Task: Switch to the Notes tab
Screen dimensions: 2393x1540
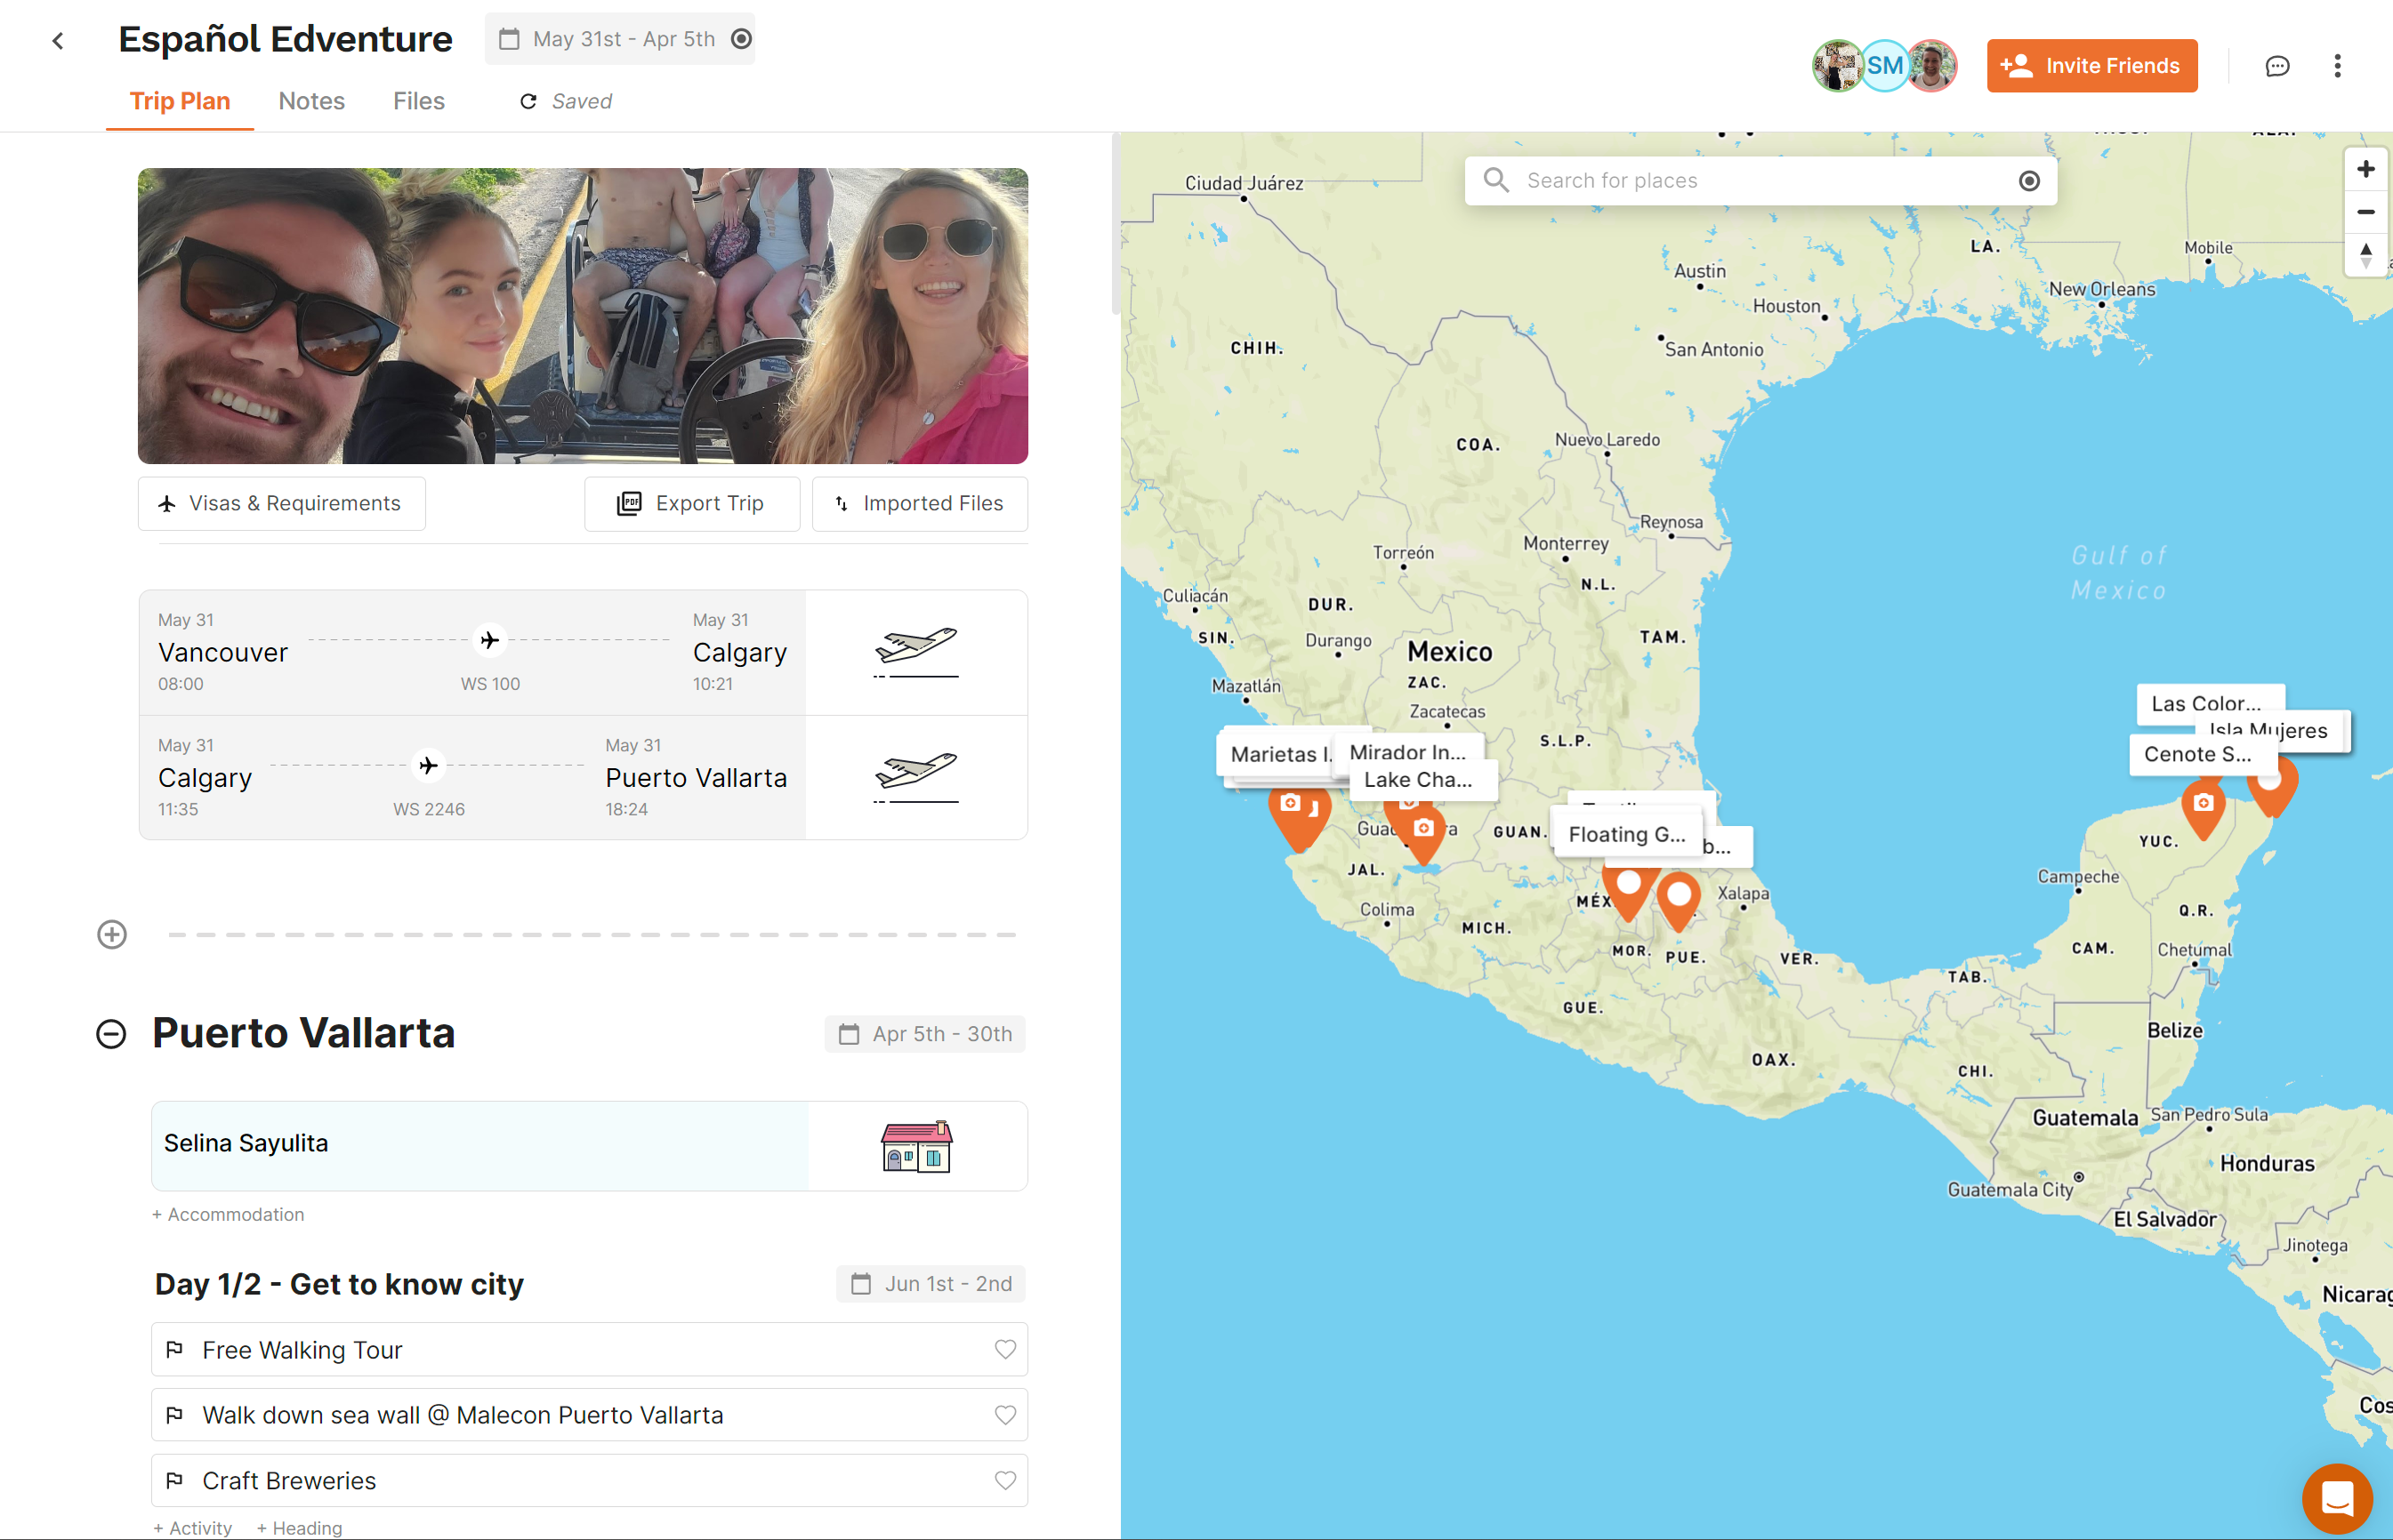Action: (311, 101)
